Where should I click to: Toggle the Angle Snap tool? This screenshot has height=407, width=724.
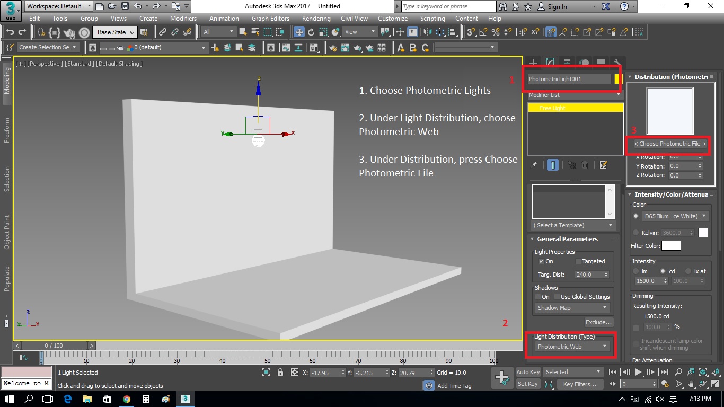[483, 32]
